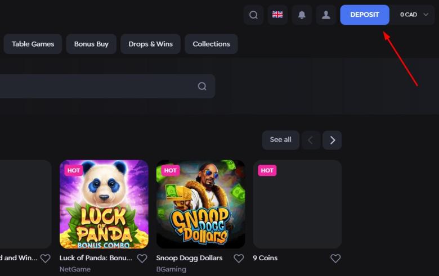Open the Luck of Panda game thumbnail
The height and width of the screenshot is (276, 439).
pos(104,204)
